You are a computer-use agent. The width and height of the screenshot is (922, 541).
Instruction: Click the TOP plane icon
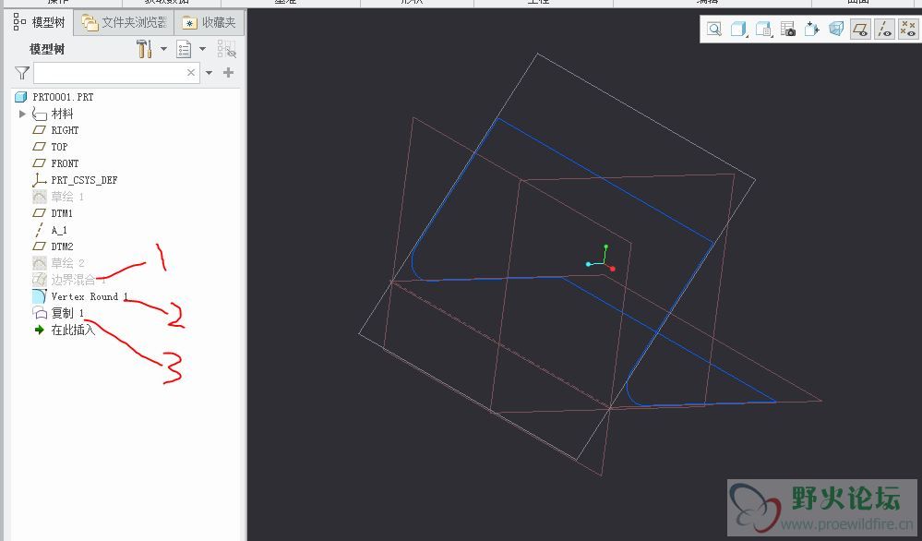(40, 147)
